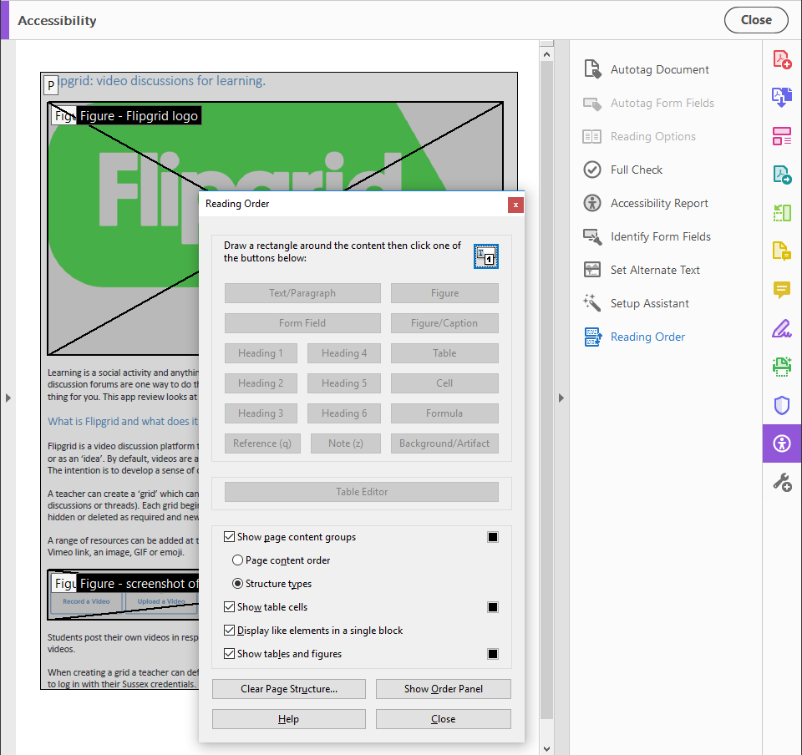Click the Text/Paragraph button

point(302,293)
